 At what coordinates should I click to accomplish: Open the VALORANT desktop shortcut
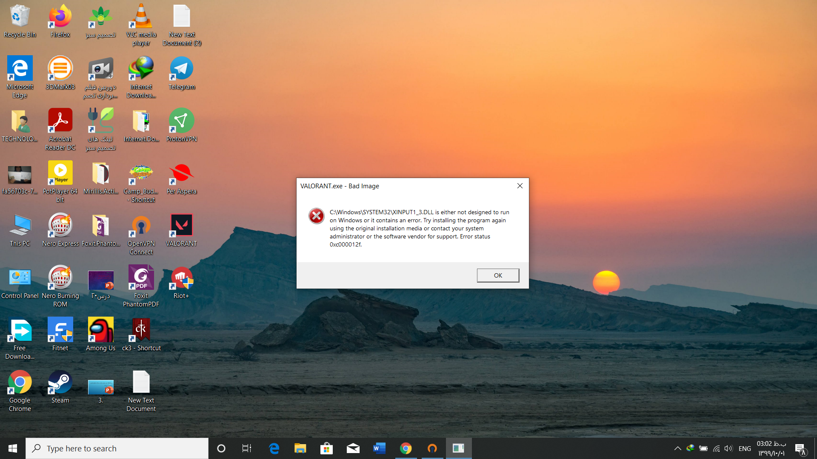(x=181, y=226)
